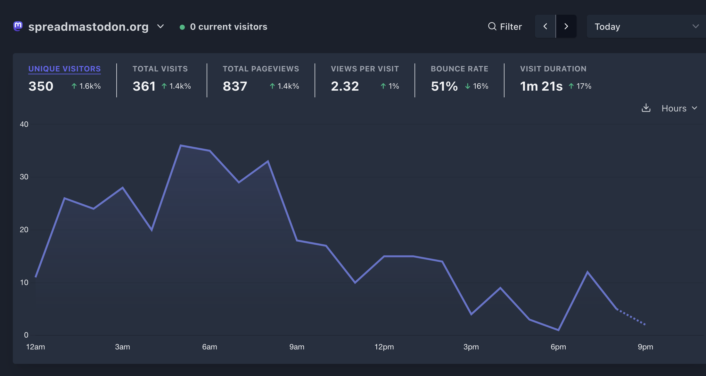706x376 pixels.
Task: Click the 40 y-axis label
Action: 24,124
